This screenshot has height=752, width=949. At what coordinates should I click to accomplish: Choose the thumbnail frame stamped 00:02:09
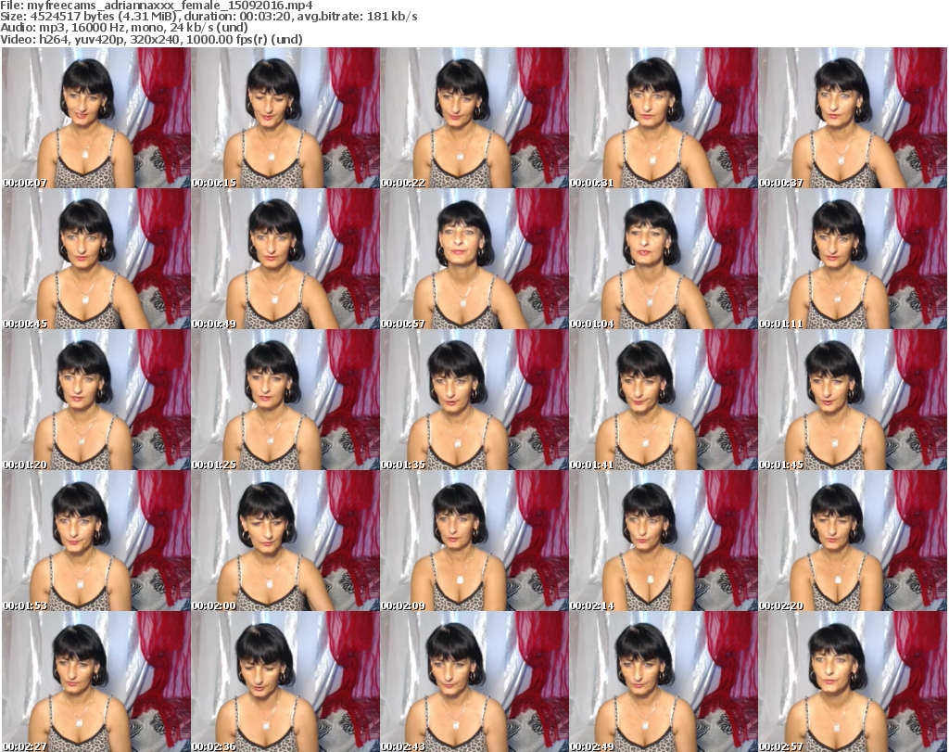pos(474,541)
